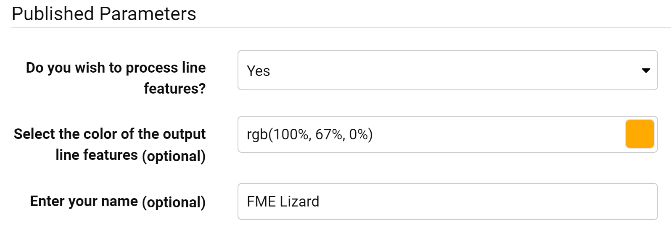The height and width of the screenshot is (230, 671).
Task: Click the dropdown caret arrow icon
Action: click(x=646, y=71)
